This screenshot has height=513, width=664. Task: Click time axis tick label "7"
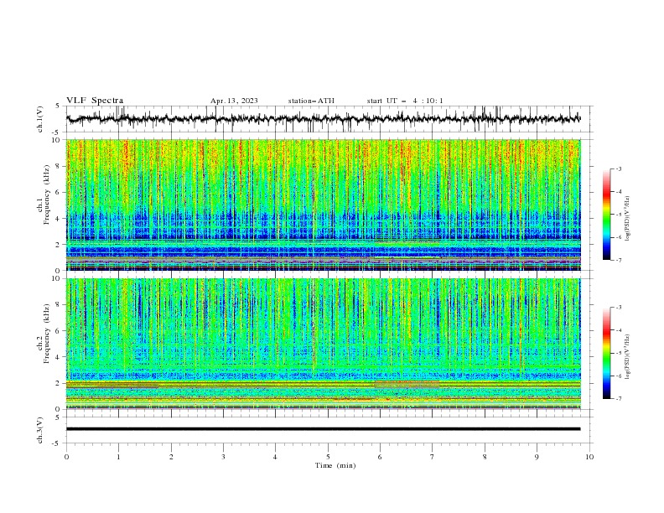click(x=433, y=457)
